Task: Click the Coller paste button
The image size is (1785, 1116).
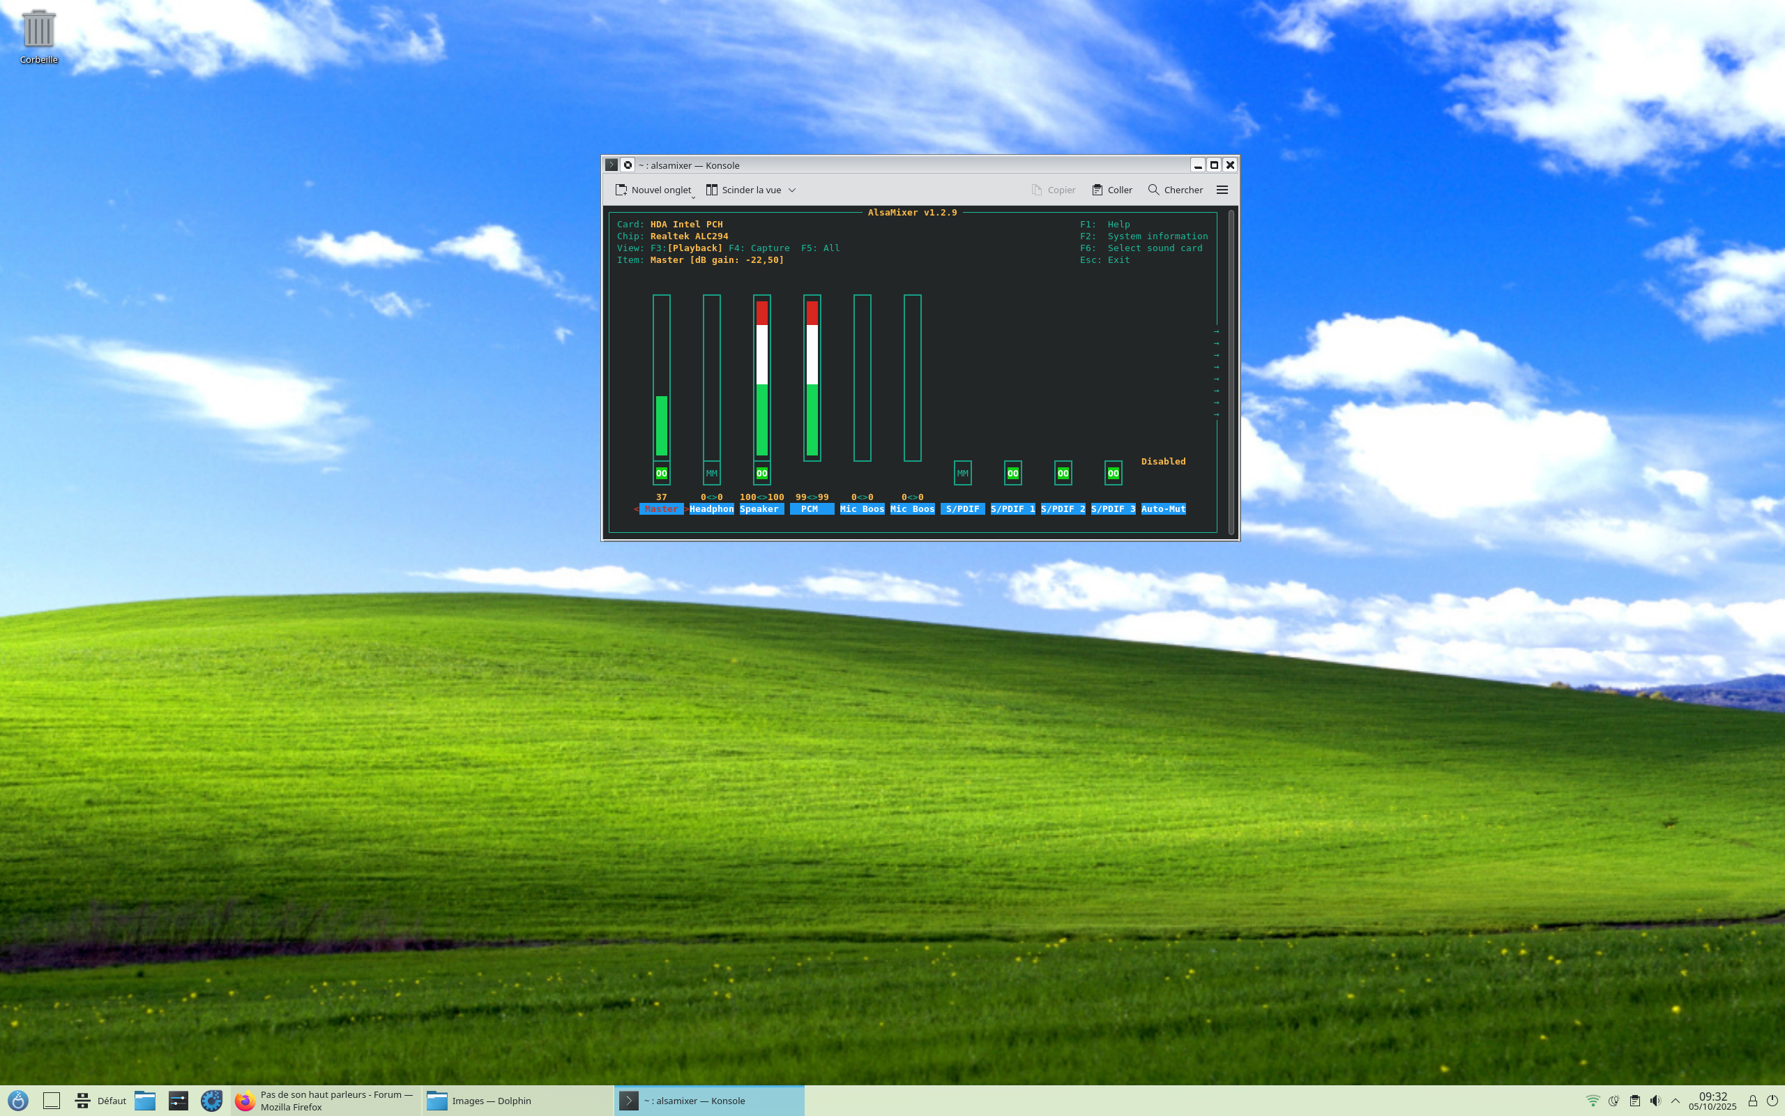Action: 1111,190
